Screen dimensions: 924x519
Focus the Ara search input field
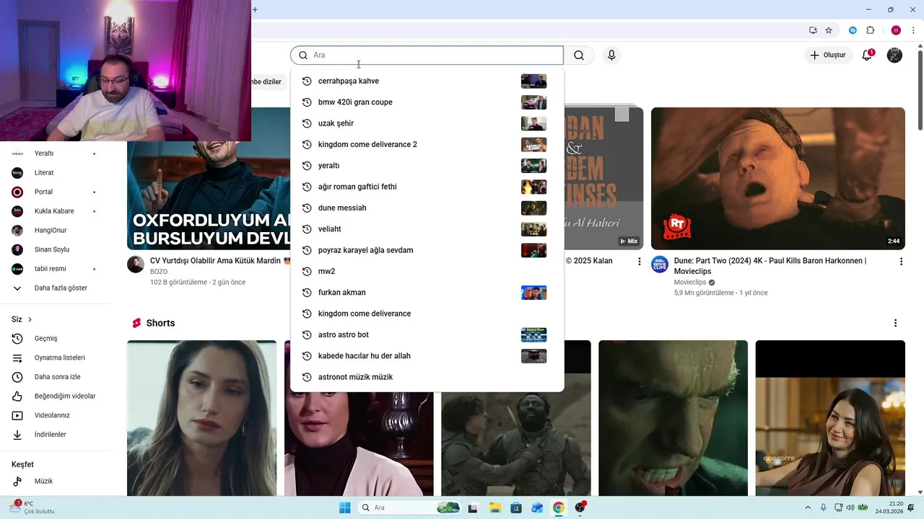click(x=427, y=56)
